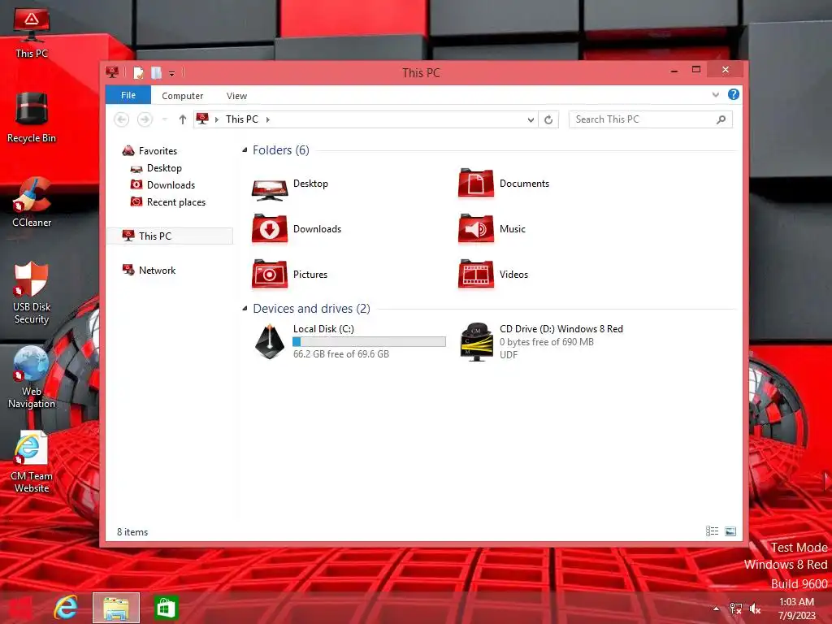Open the Computer ribbon tab
This screenshot has width=832, height=624.
pos(183,96)
